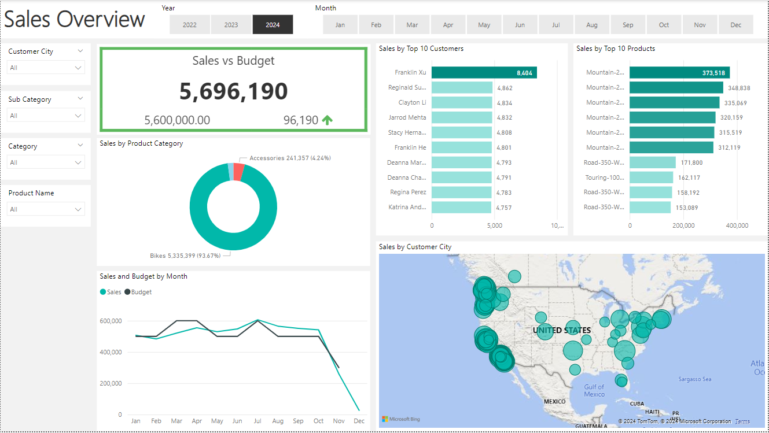This screenshot has width=769, height=433.
Task: Click the Budget legend marker
Action: (127, 292)
